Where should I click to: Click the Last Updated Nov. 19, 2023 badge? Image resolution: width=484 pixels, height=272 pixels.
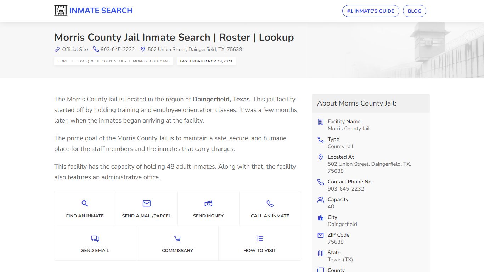tap(206, 61)
